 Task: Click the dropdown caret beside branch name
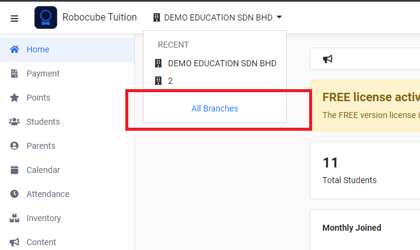[x=279, y=17]
